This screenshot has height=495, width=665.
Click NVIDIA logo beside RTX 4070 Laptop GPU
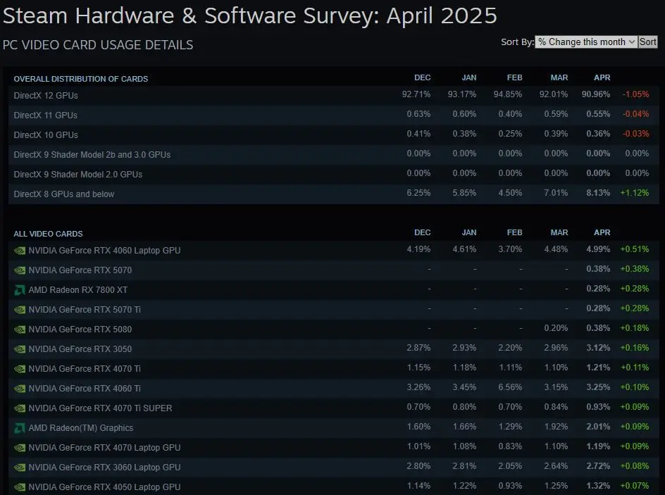(20, 448)
